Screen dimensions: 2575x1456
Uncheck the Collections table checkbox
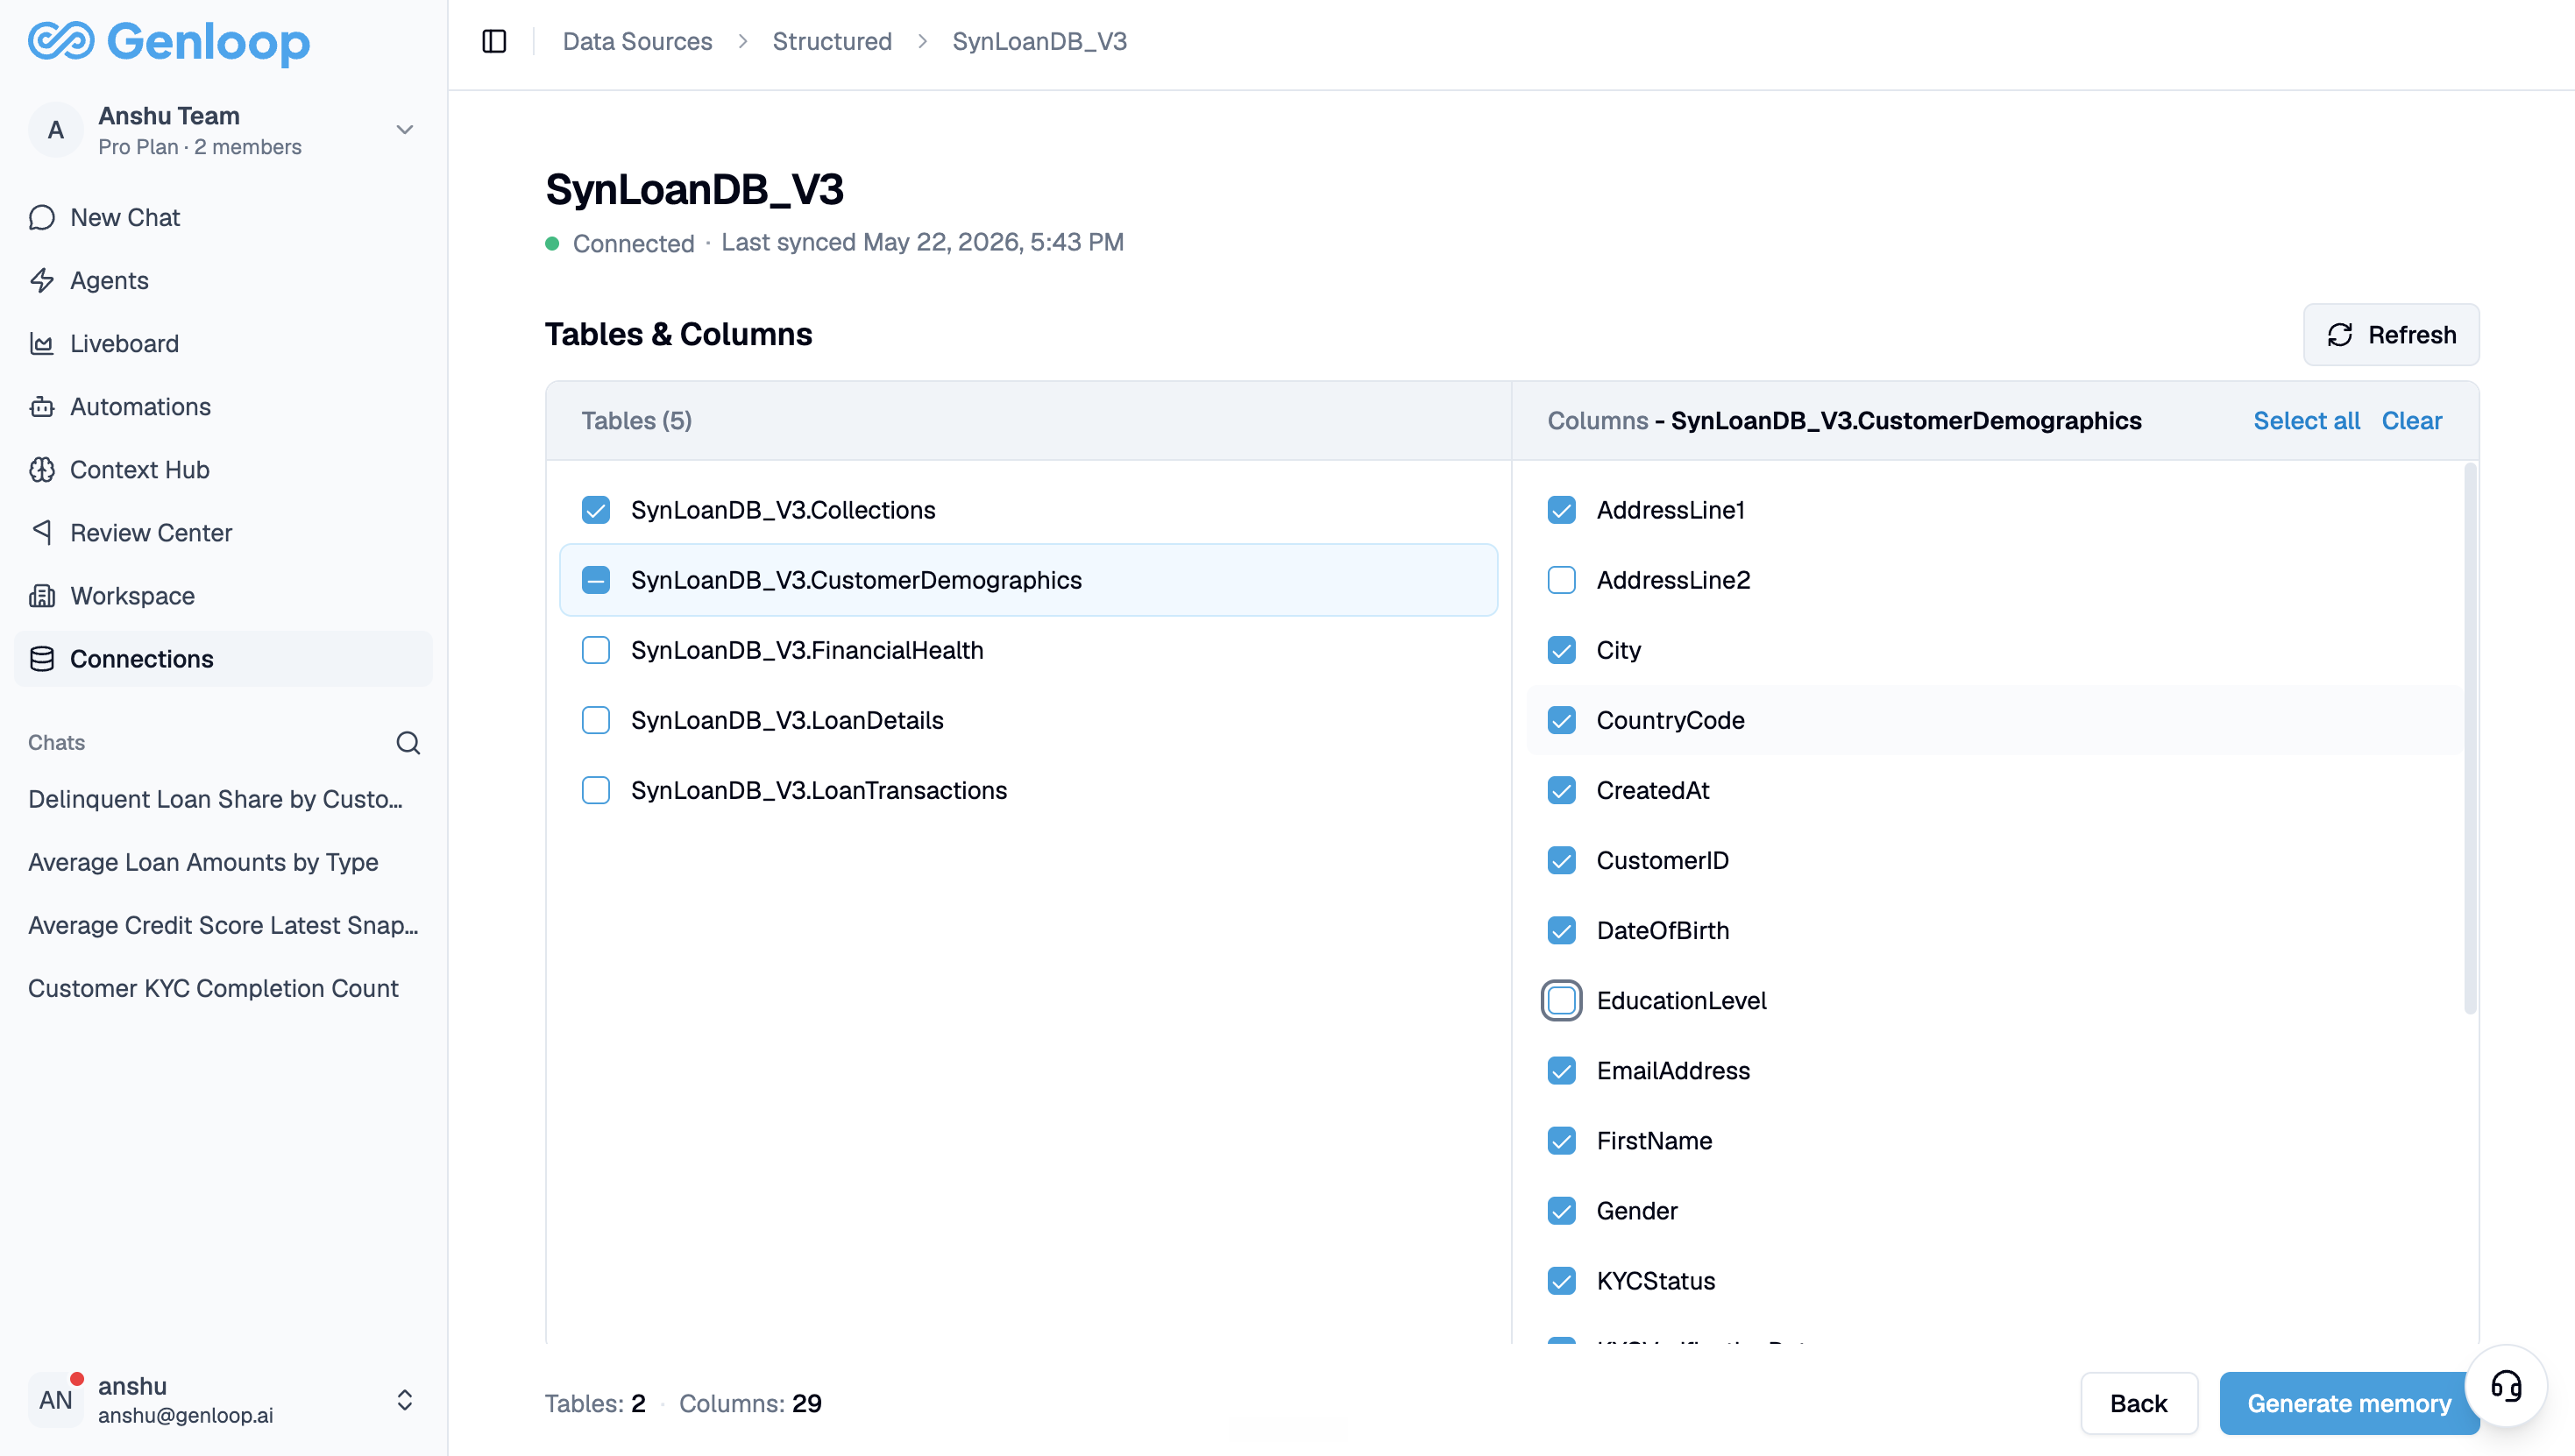(596, 510)
